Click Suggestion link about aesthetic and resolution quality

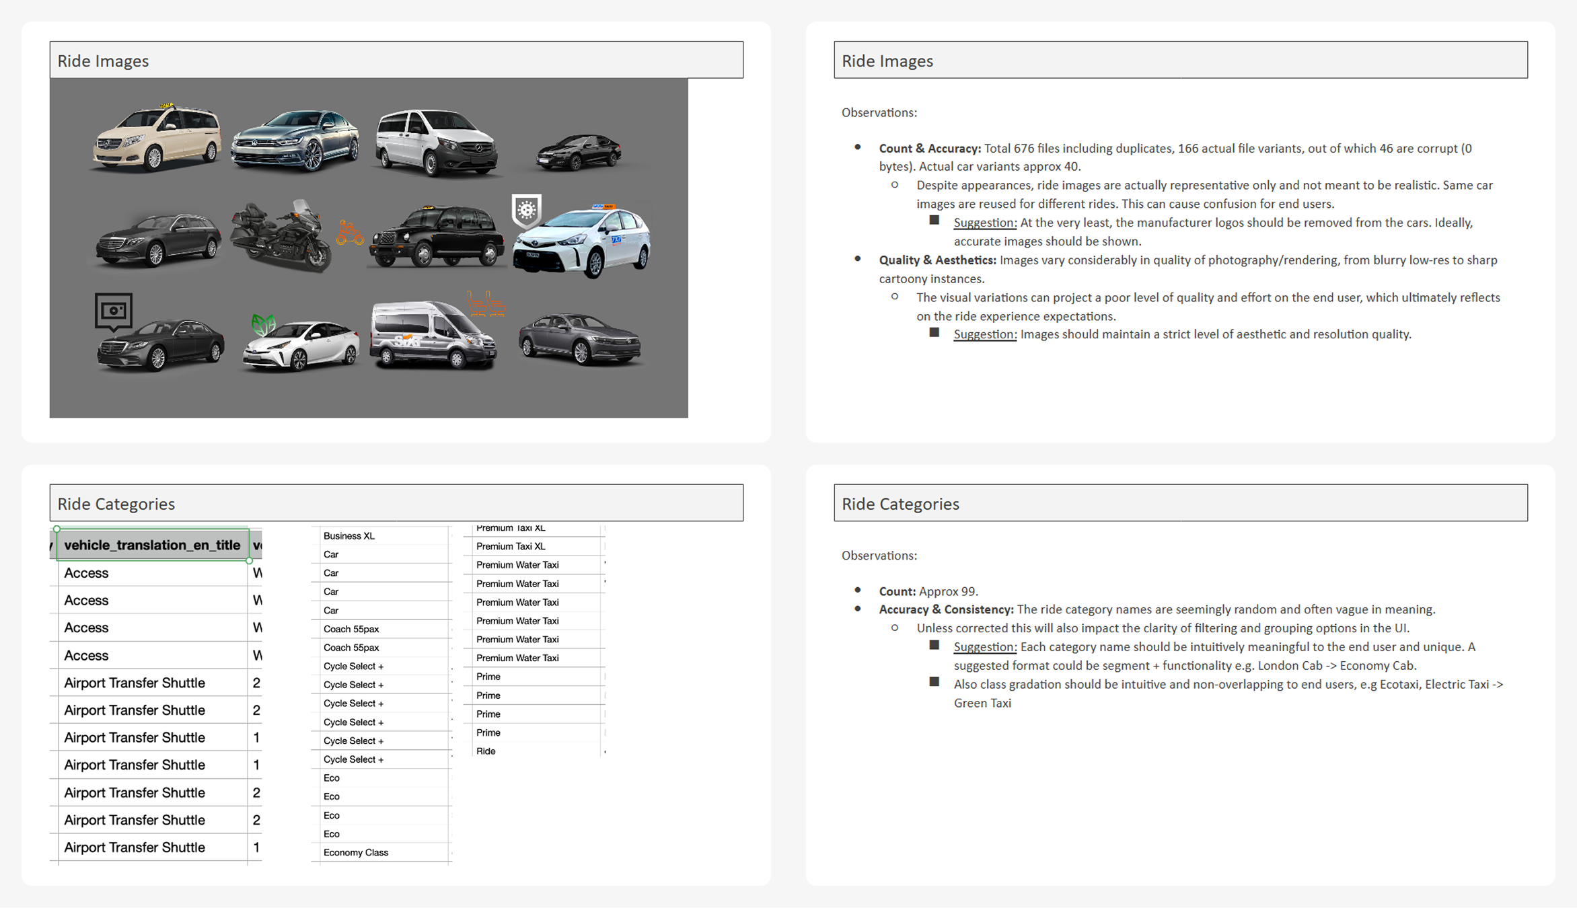click(984, 334)
